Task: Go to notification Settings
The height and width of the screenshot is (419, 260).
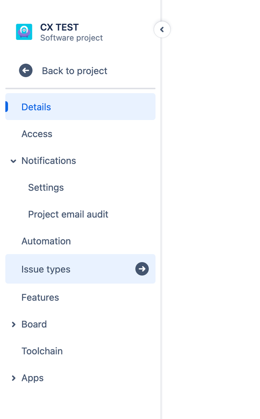Action: (46, 187)
